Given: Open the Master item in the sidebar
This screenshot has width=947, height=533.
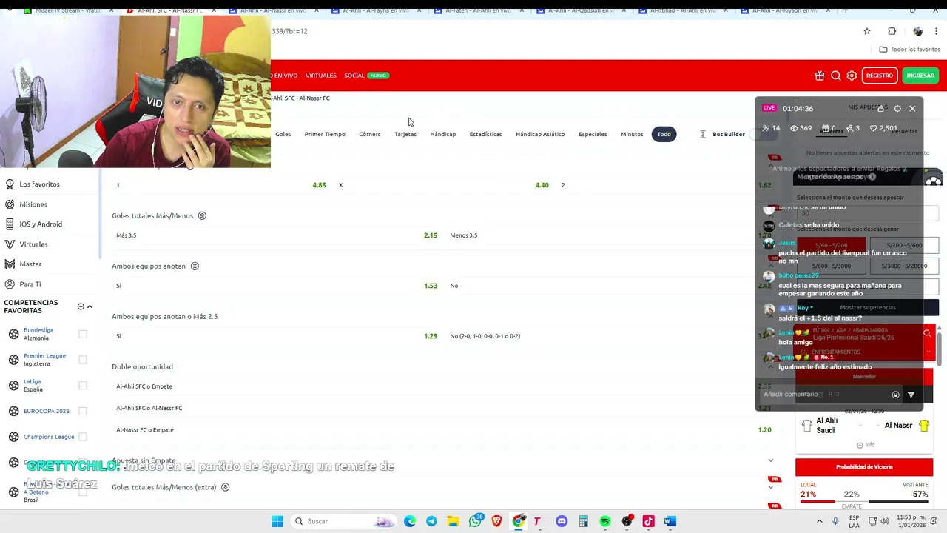Looking at the screenshot, I should [x=30, y=264].
